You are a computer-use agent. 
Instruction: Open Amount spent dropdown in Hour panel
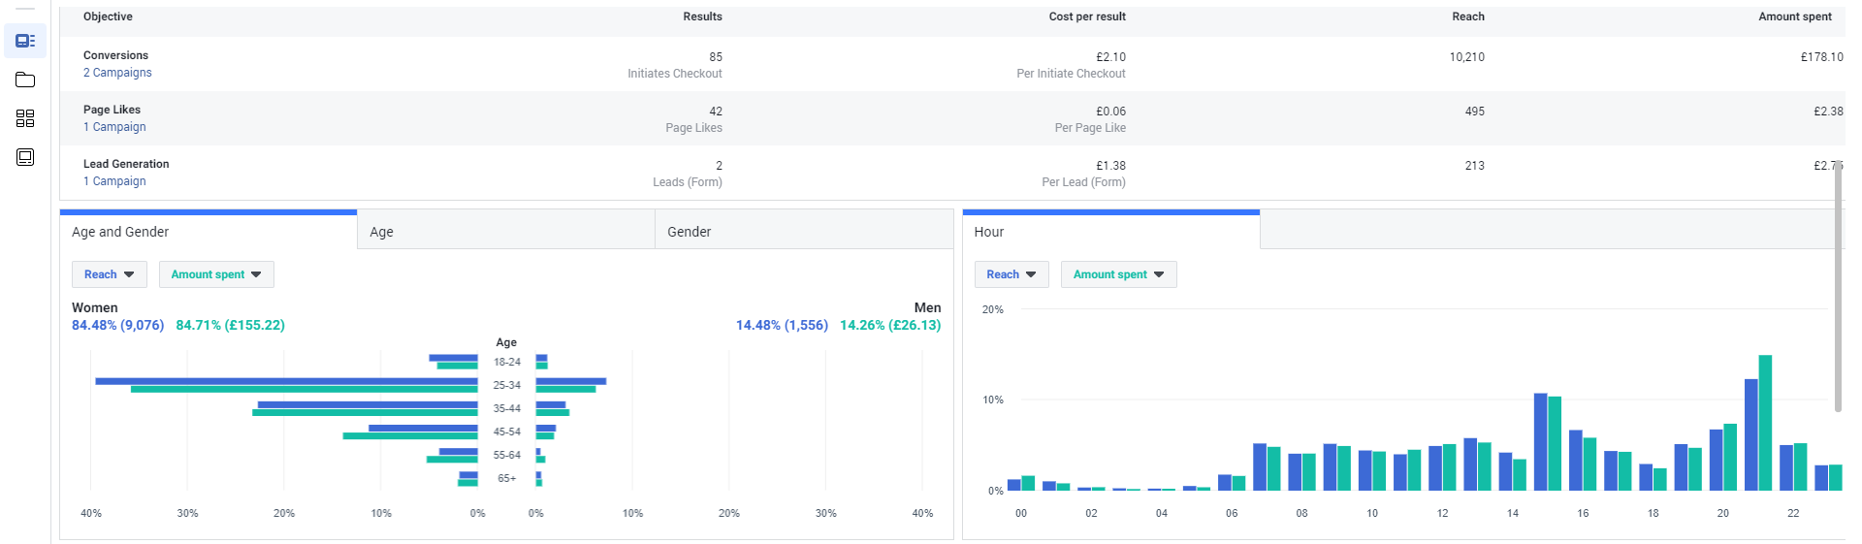(1118, 274)
